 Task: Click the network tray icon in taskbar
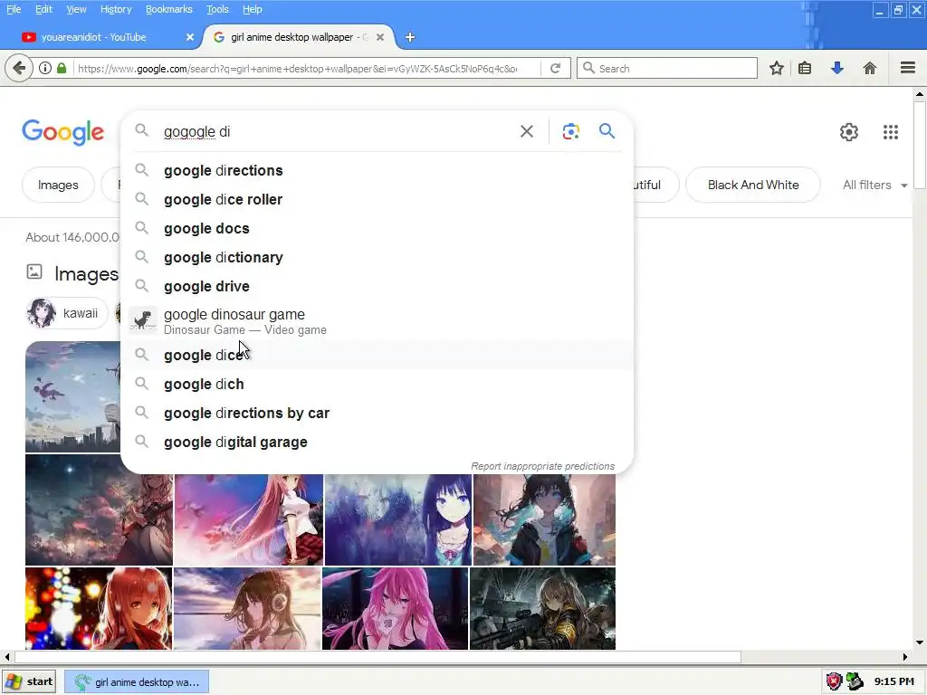855,681
